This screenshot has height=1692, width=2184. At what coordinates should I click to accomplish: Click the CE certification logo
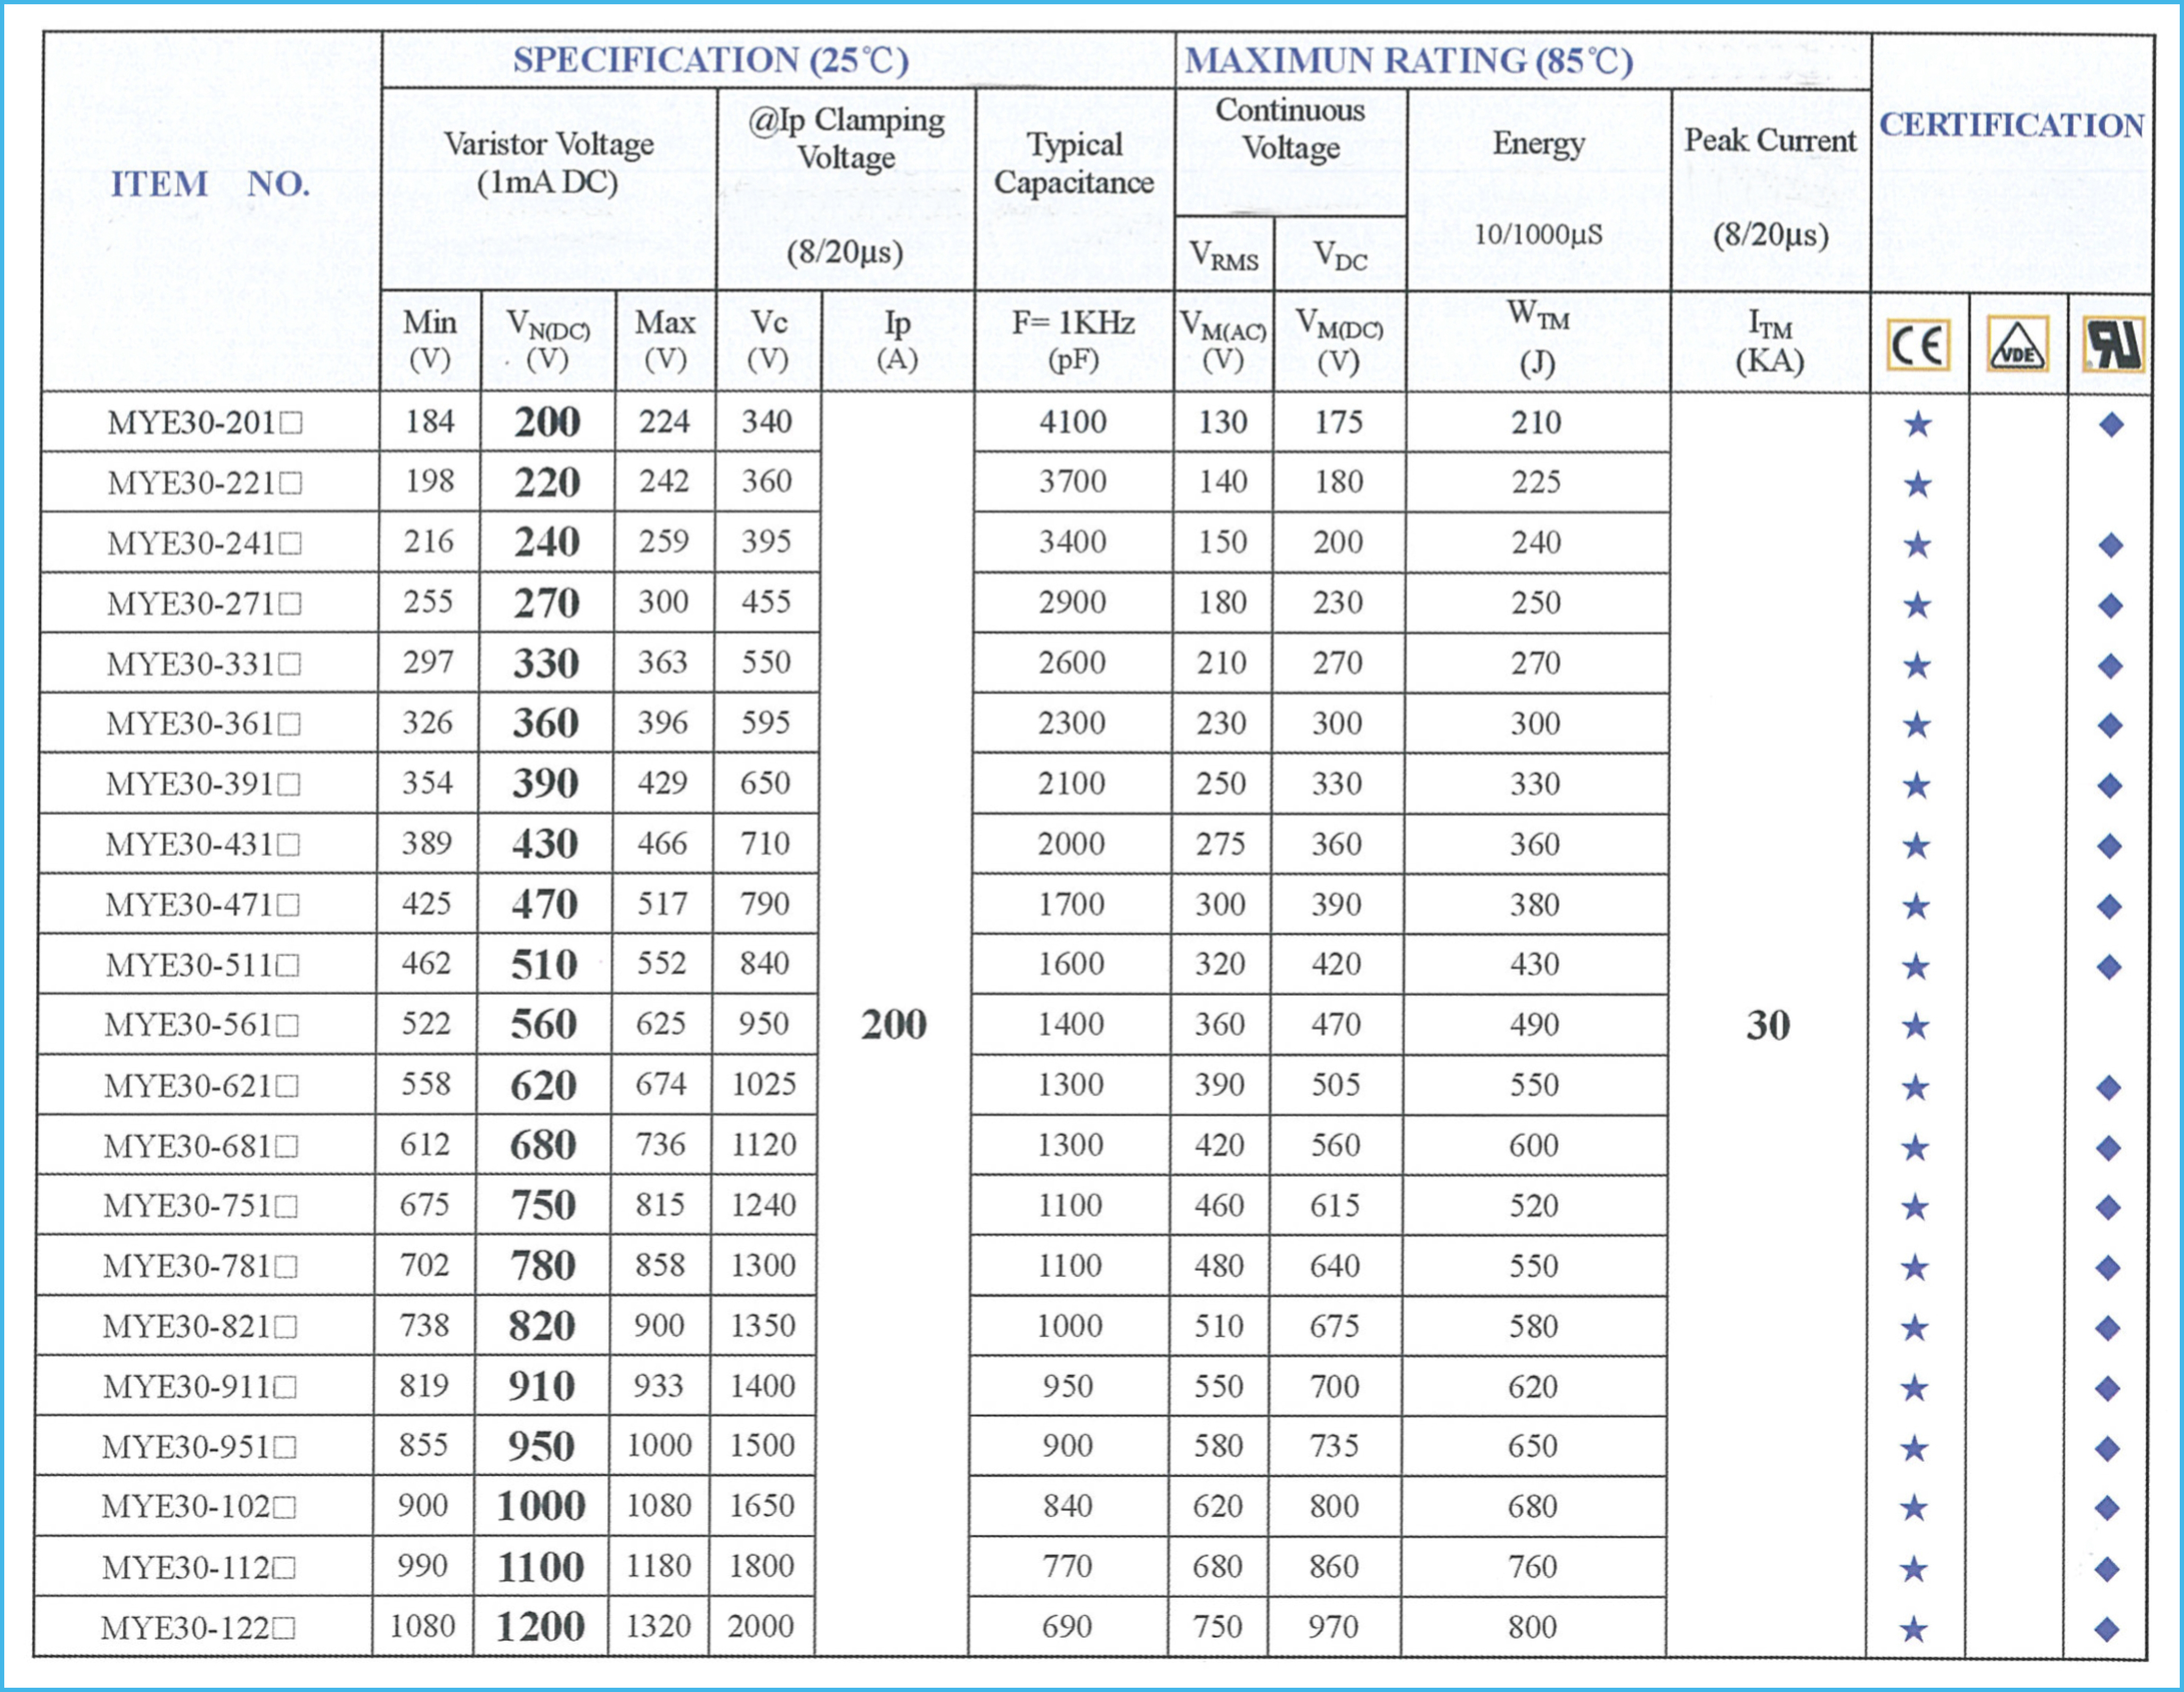pyautogui.click(x=1918, y=346)
